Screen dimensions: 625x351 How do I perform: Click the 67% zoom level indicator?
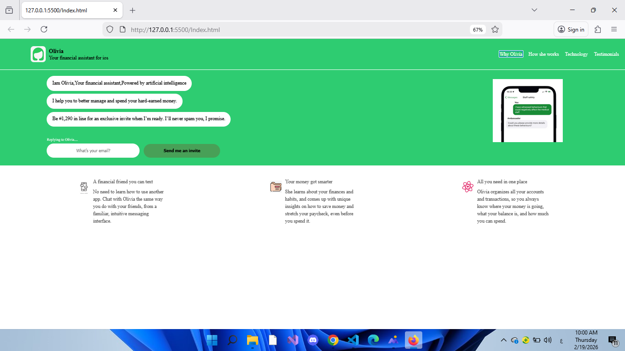coord(478,30)
